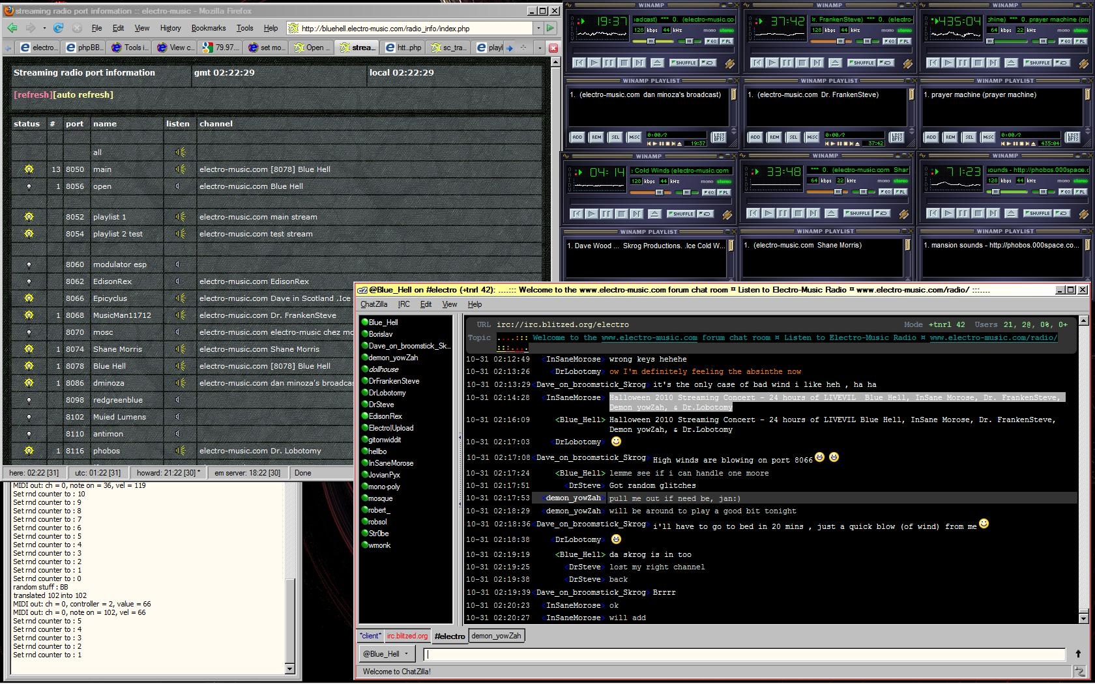The height and width of the screenshot is (684, 1095).
Task: Pause the Winamp playing Cold Winds
Action: pyautogui.click(x=607, y=214)
